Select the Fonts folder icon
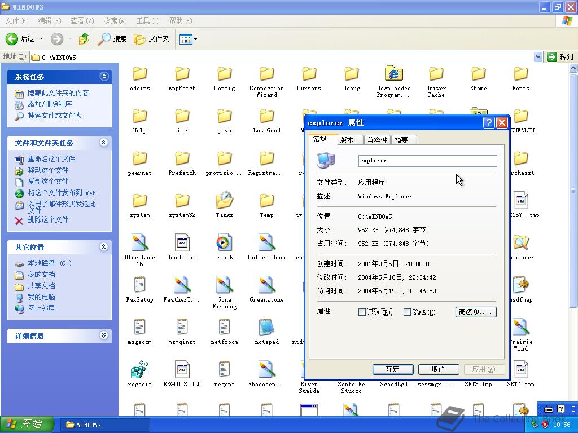The width and height of the screenshot is (578, 433). (x=520, y=74)
